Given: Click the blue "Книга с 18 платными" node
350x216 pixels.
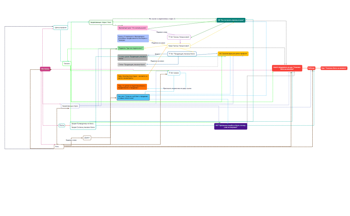Looking at the screenshot, I should [x=133, y=38].
